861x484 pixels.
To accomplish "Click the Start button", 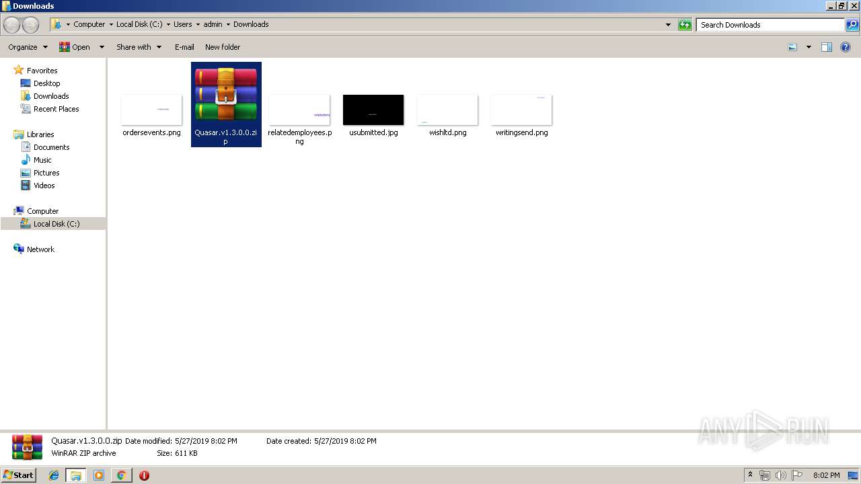I will [19, 475].
